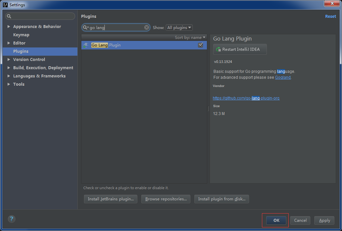Select Keymap in settings tree

point(21,35)
